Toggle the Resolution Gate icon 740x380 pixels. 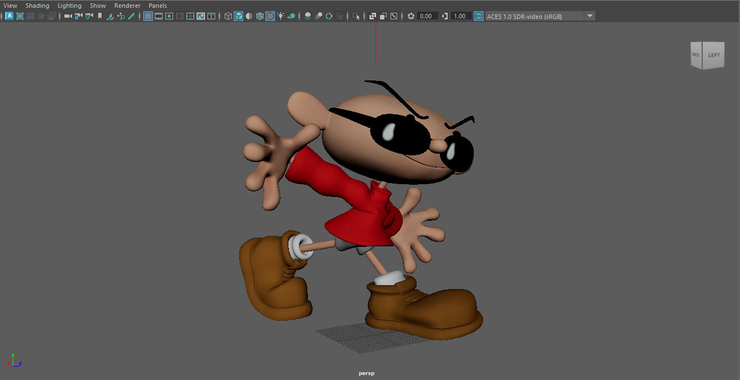[x=169, y=16]
